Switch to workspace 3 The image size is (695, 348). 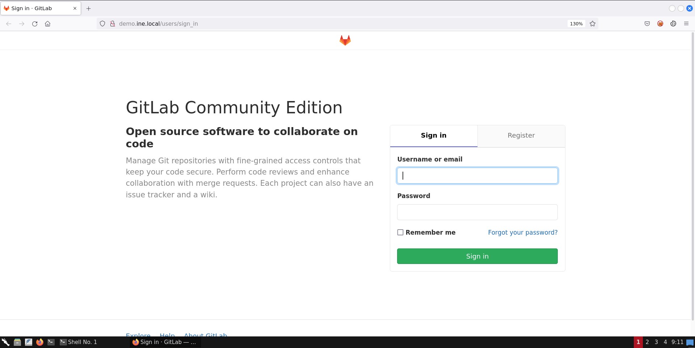coord(656,342)
